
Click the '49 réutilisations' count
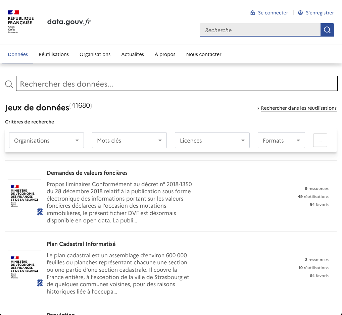point(313,197)
